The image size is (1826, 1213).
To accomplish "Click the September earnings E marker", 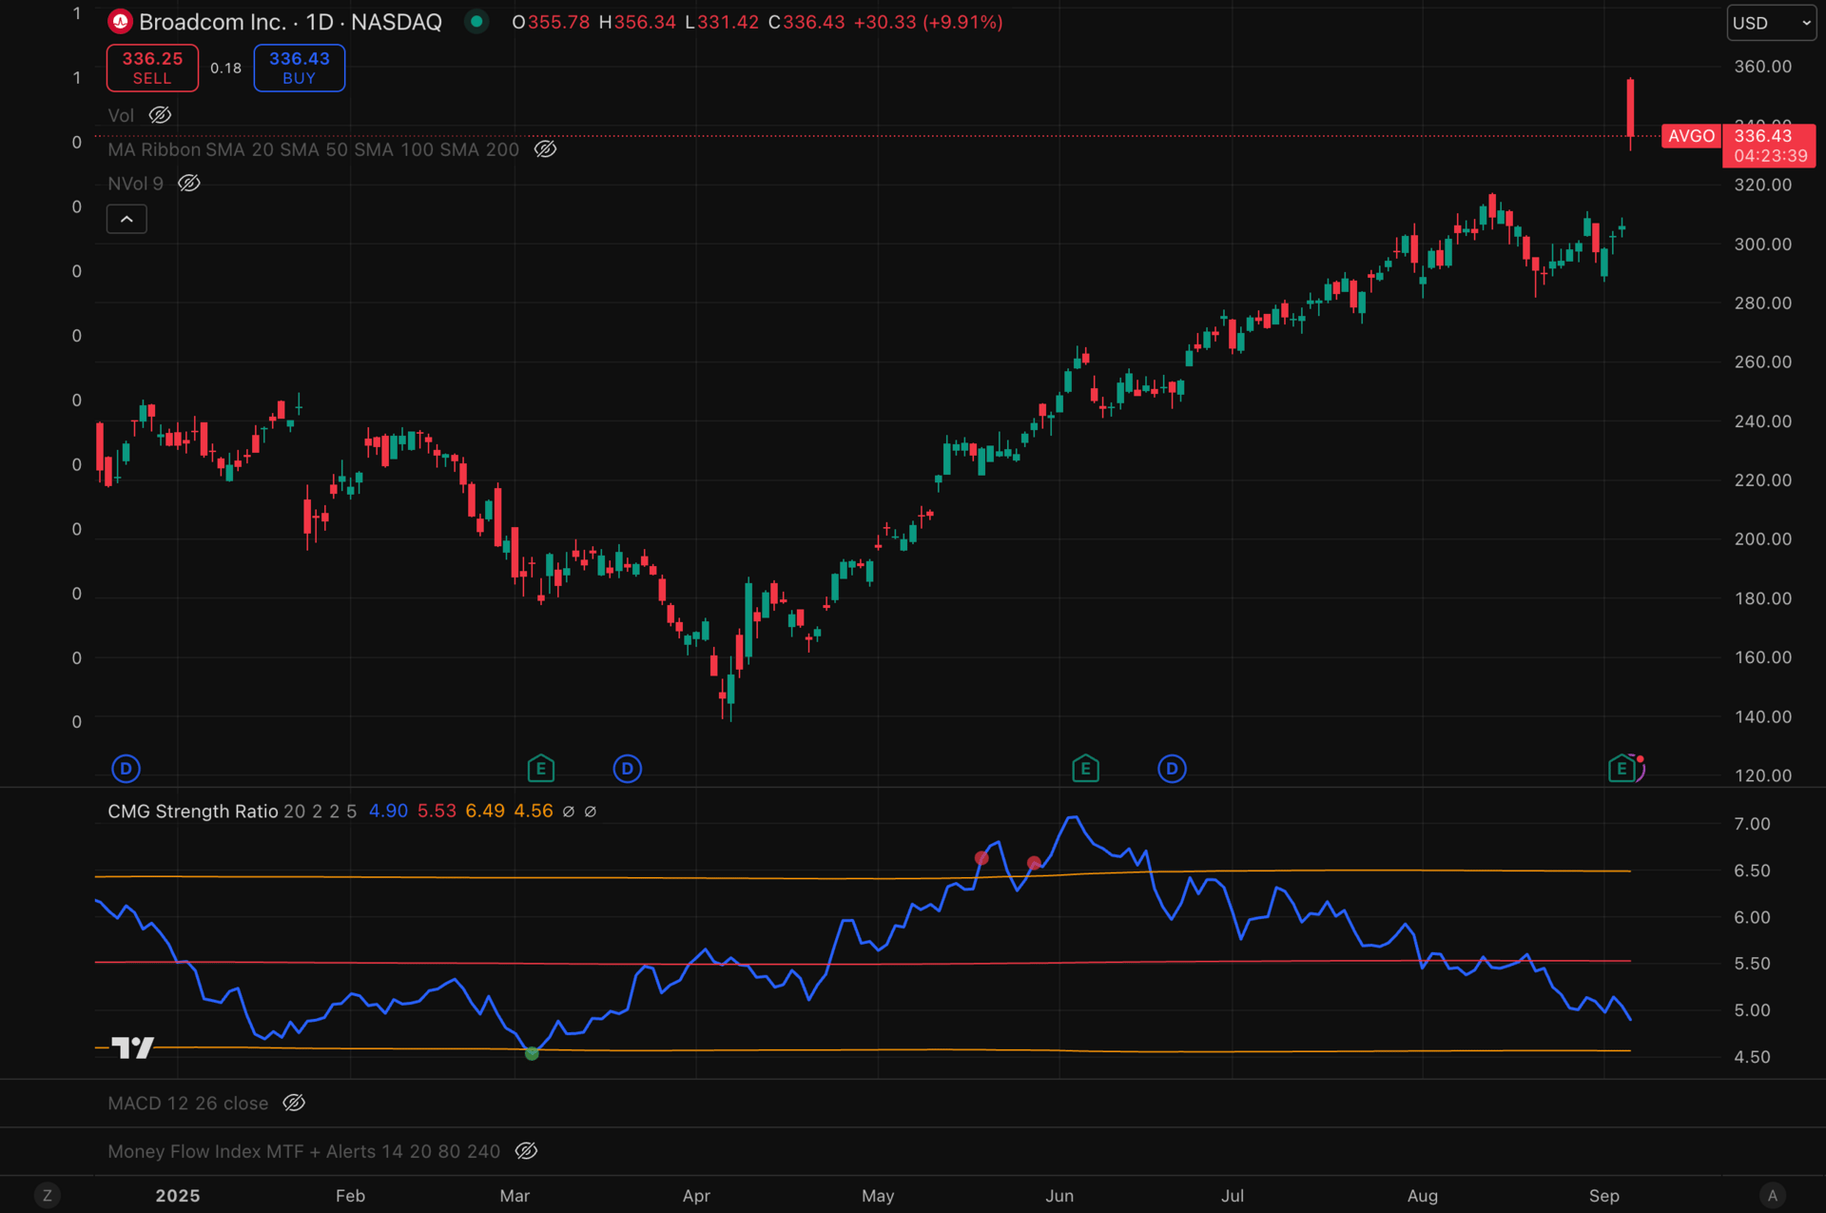I will click(1622, 768).
